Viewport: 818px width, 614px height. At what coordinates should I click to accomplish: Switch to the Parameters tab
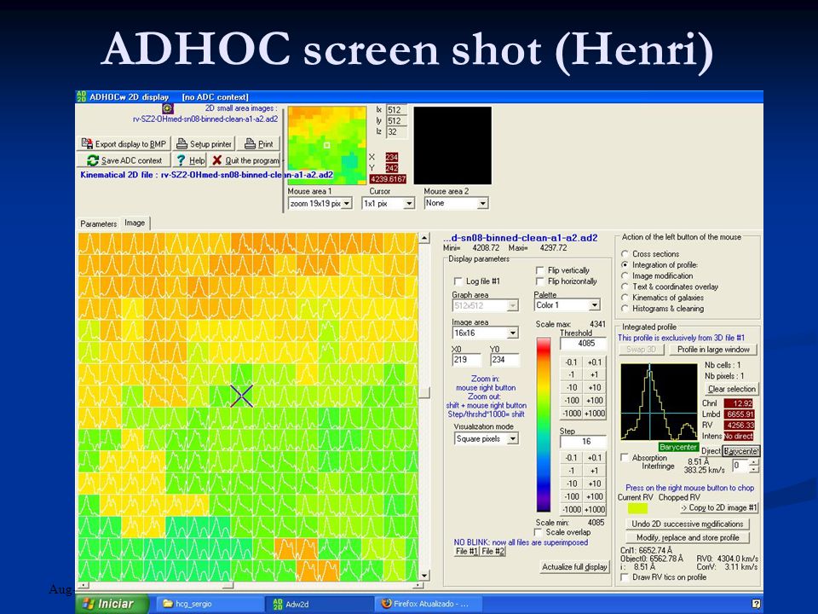(99, 223)
